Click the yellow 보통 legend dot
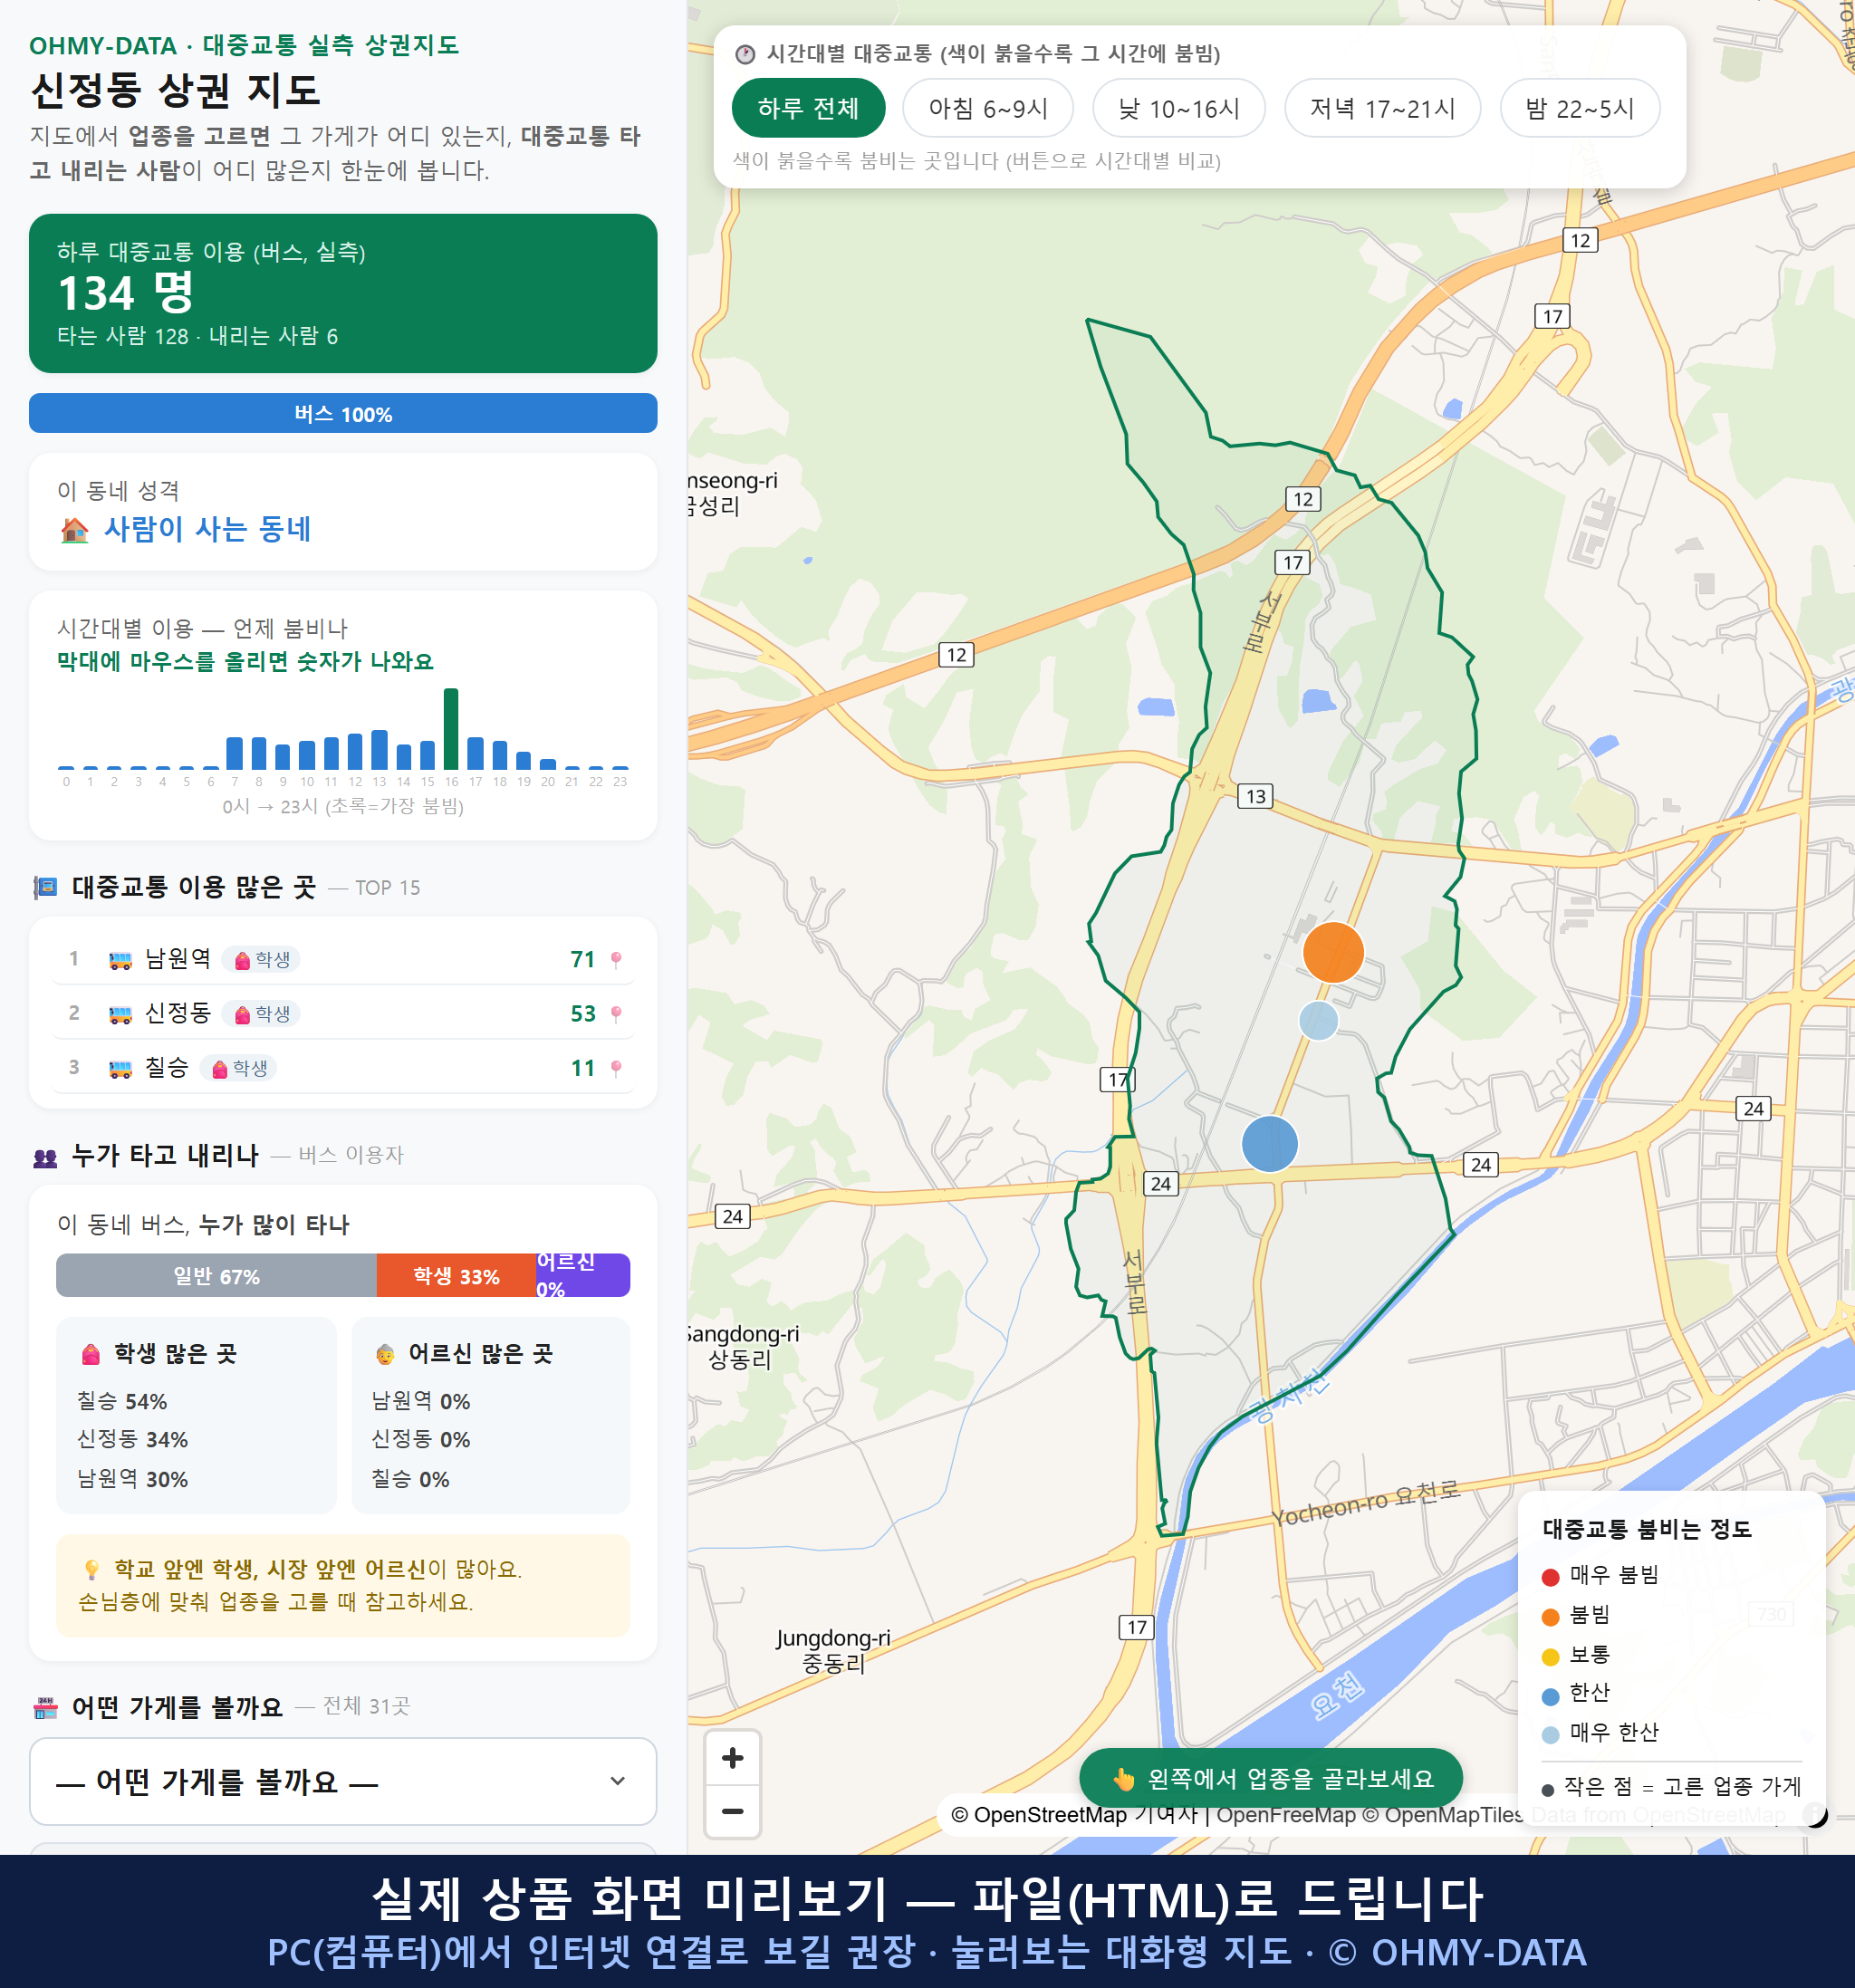The height and width of the screenshot is (1988, 1855). (1550, 1657)
